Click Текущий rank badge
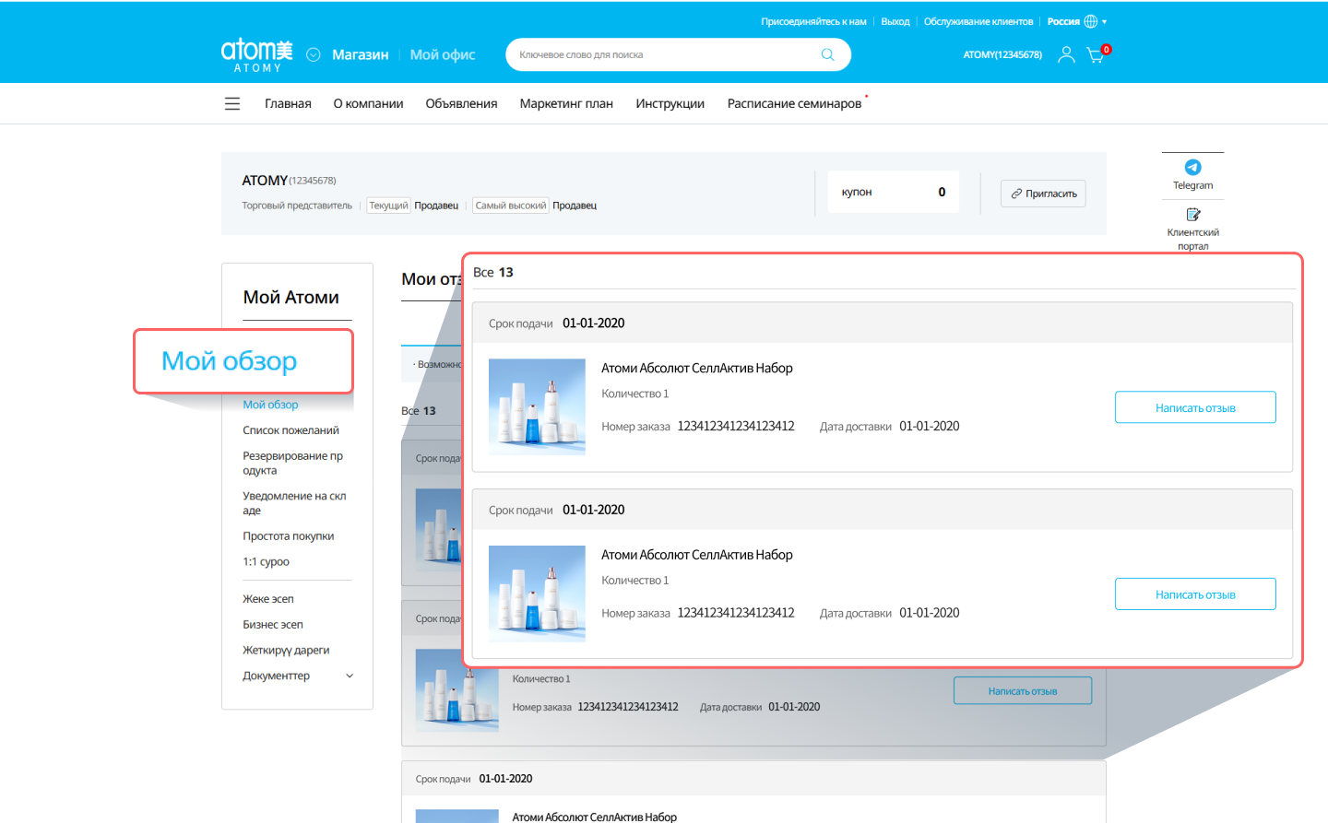The image size is (1328, 823). tap(388, 206)
